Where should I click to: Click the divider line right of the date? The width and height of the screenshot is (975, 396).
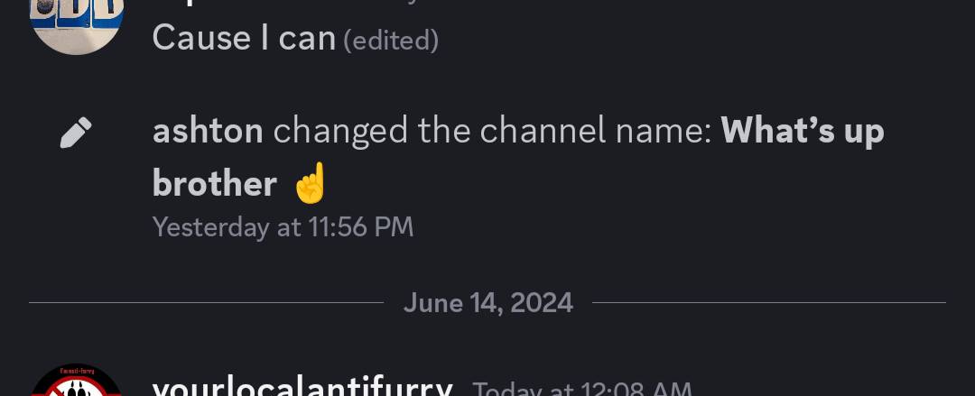(767, 302)
